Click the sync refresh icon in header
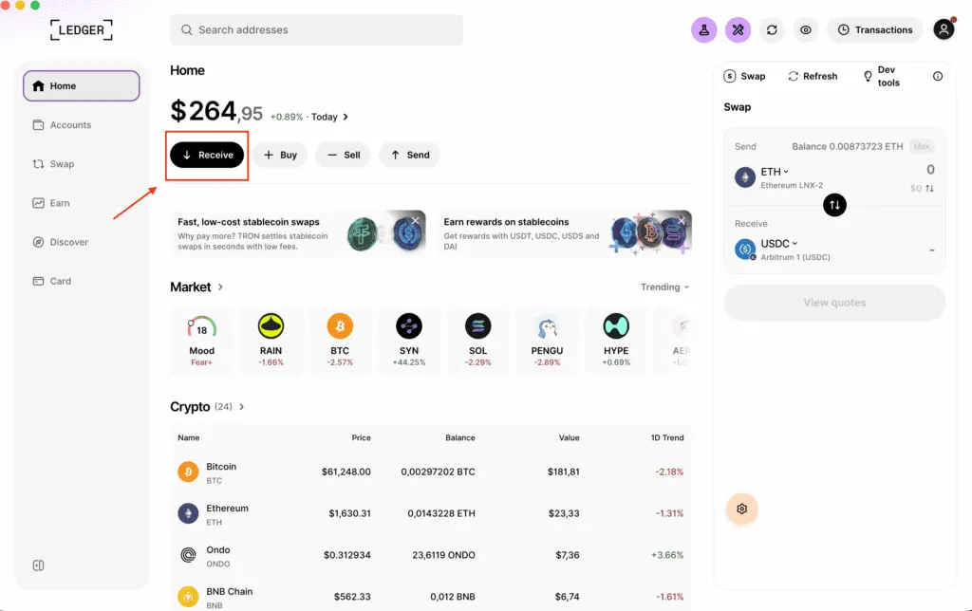Viewport: 972px width, 611px height. (x=772, y=29)
